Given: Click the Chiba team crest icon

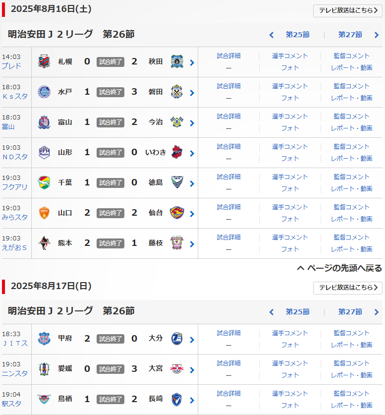Looking at the screenshot, I should click(x=44, y=182).
